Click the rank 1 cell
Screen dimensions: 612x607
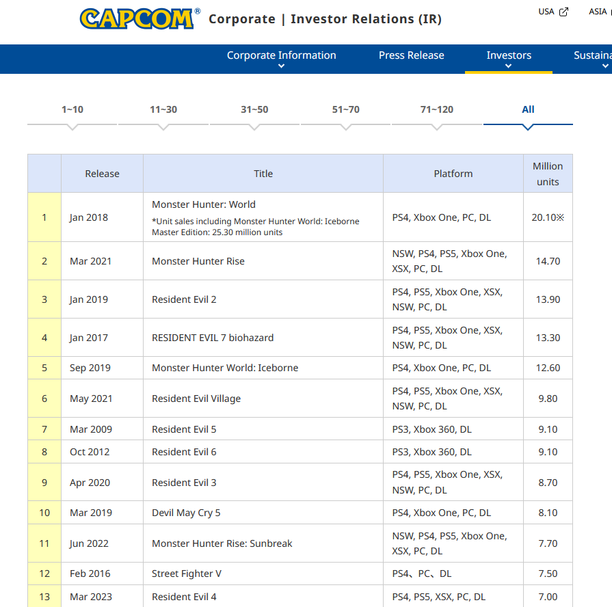[44, 217]
